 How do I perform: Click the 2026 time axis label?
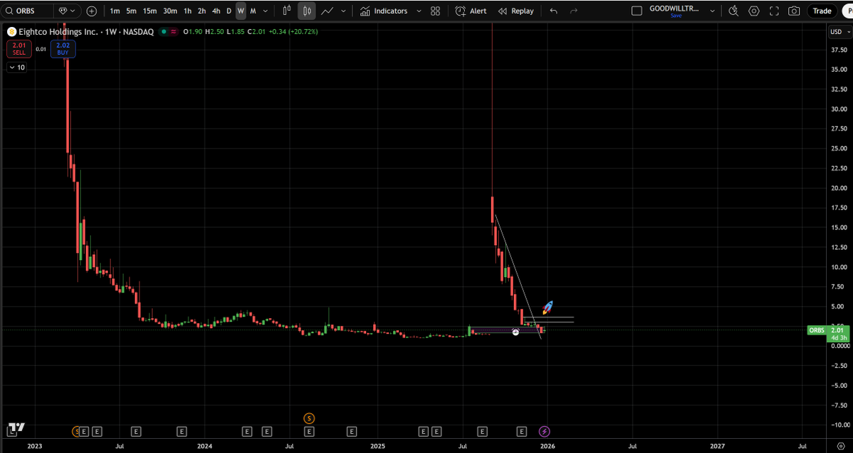click(547, 446)
